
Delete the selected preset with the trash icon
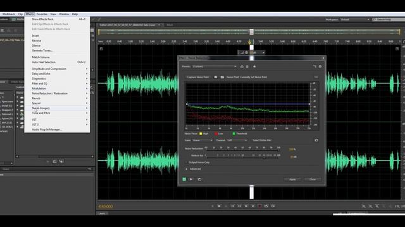click(x=247, y=66)
